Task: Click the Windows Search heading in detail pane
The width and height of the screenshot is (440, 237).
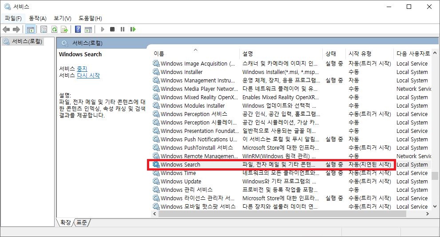Action: (80, 54)
